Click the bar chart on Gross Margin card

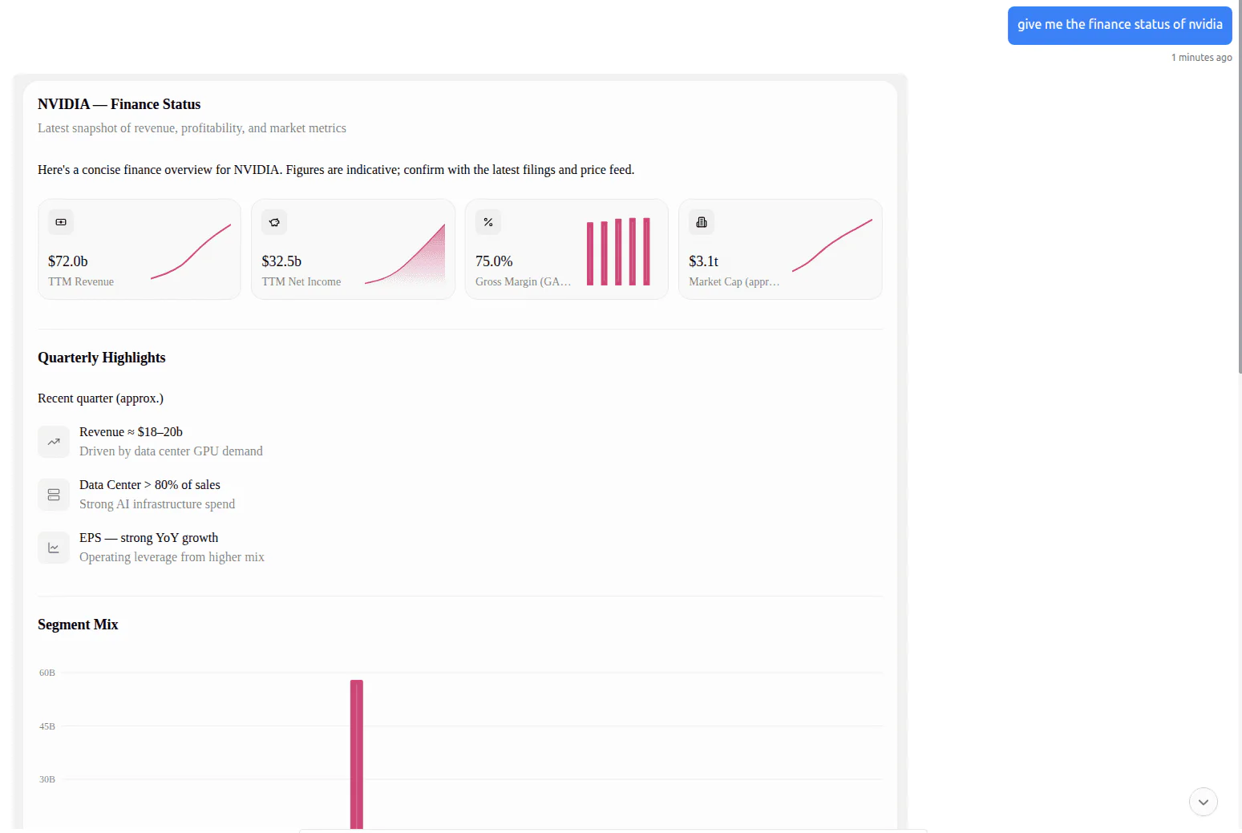click(619, 250)
